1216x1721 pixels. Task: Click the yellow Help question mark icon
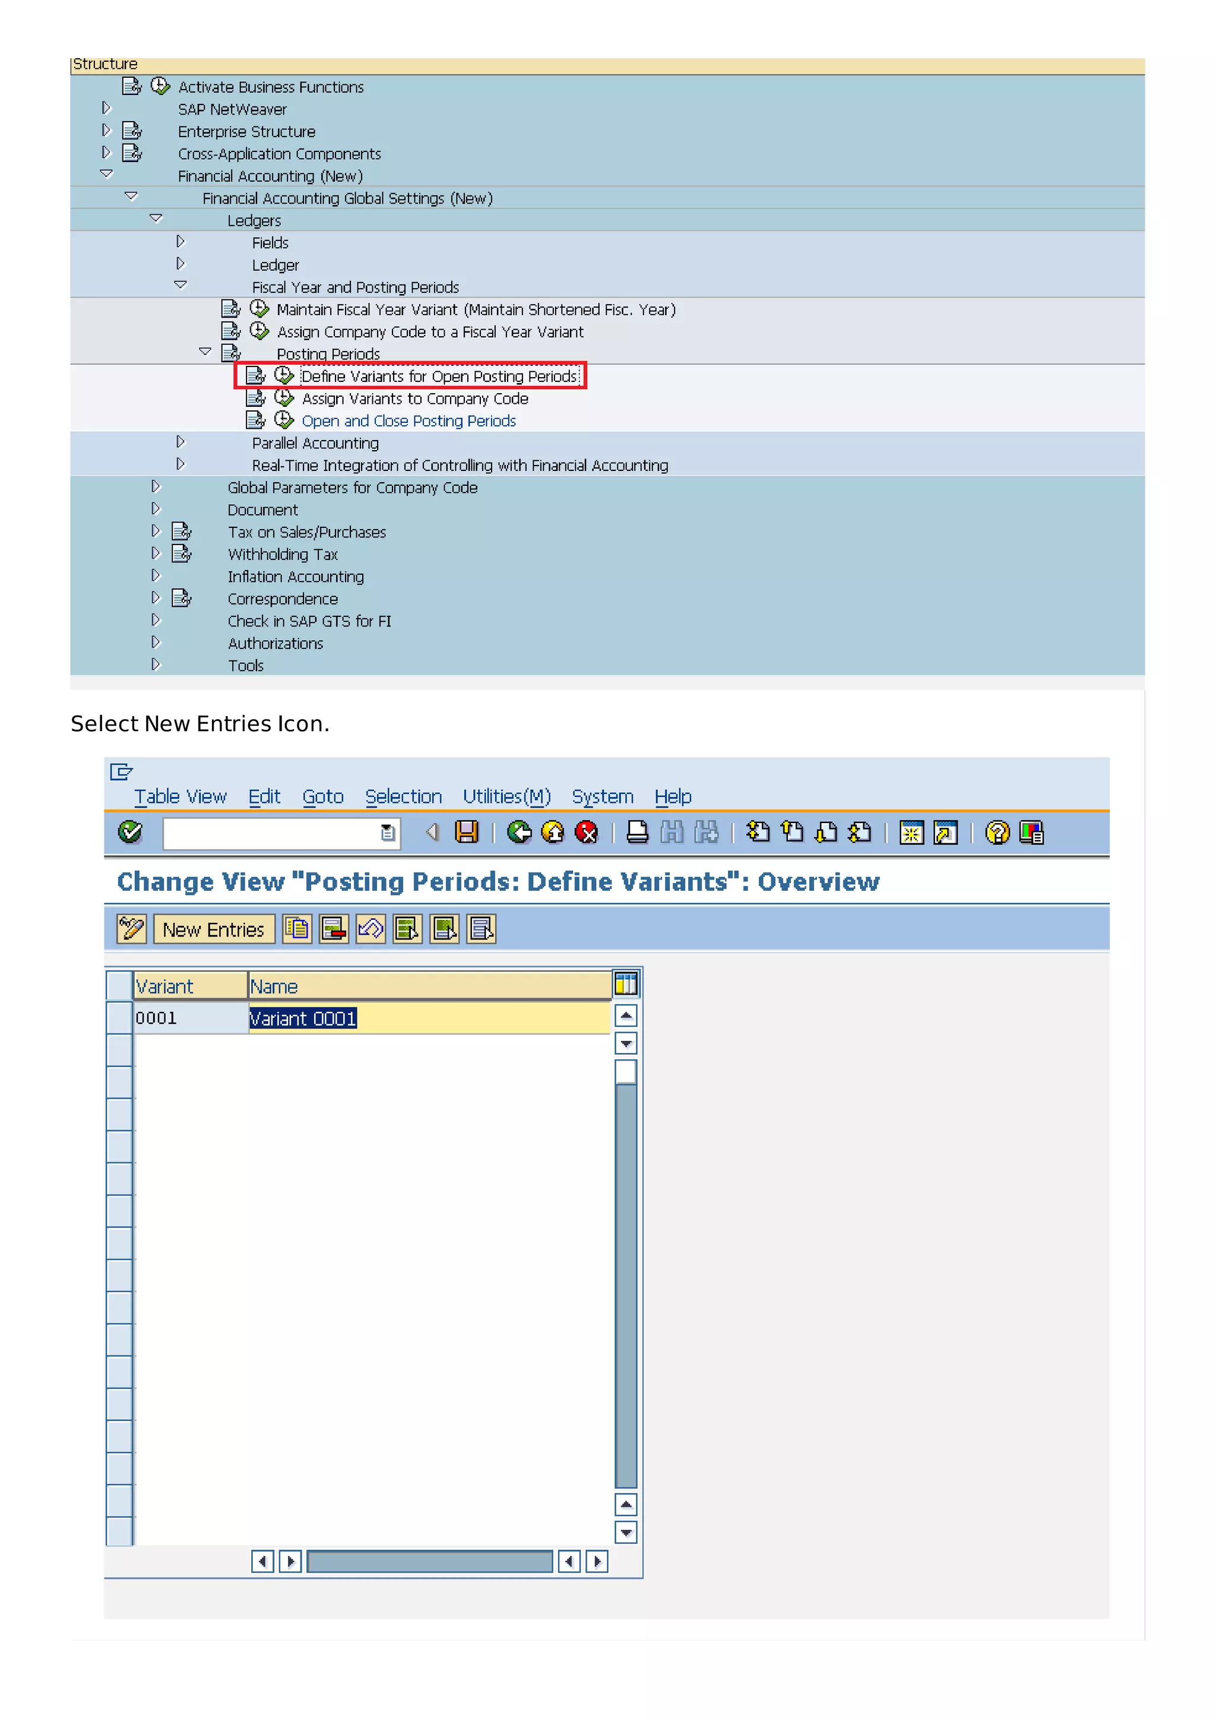coord(996,832)
